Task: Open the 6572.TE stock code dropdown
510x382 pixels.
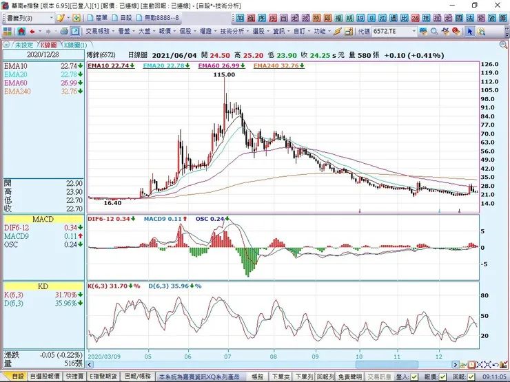Action: tap(414, 32)
